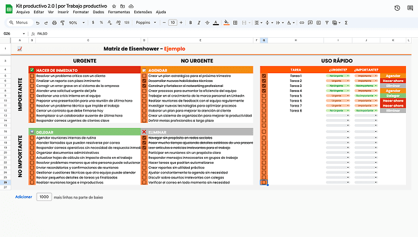Format as currency with dollar icon
Image resolution: width=418 pixels, height=237 pixels.
click(93, 23)
